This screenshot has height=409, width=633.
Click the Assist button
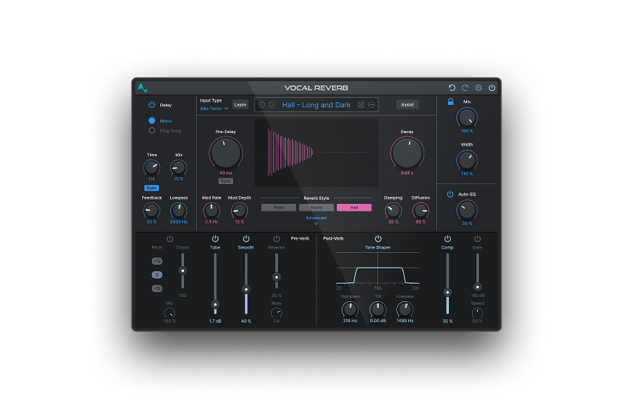(x=408, y=104)
